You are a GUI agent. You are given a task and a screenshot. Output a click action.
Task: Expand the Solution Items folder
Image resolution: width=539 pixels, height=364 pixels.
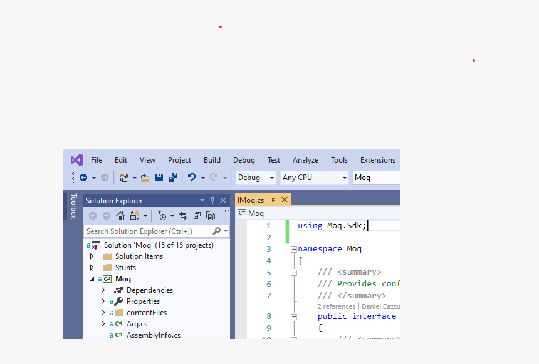[92, 256]
